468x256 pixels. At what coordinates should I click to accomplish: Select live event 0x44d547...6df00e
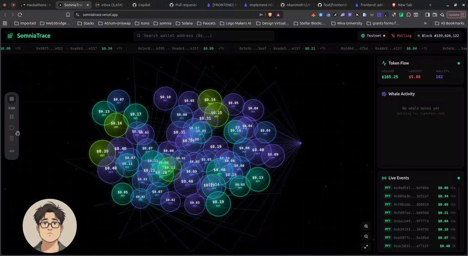point(419,188)
